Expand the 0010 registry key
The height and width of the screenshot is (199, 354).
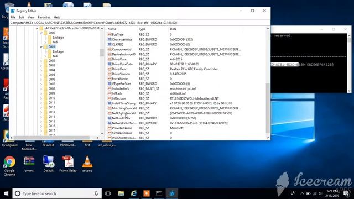[x=41, y=98]
